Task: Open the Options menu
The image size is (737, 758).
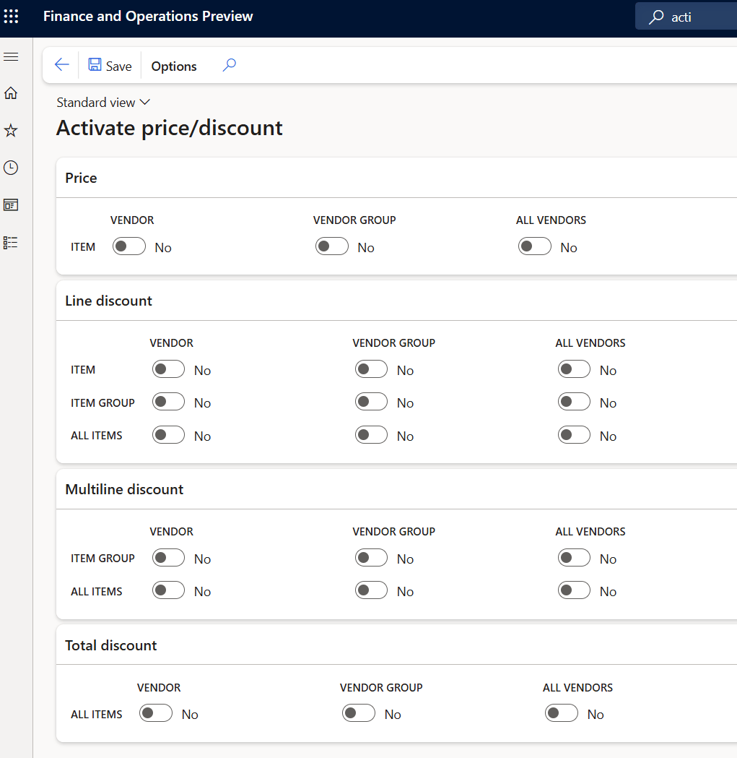Action: click(174, 66)
